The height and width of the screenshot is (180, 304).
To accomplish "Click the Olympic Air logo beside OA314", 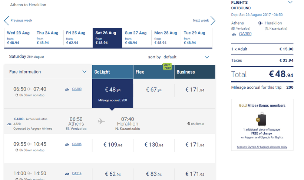I will tap(67, 173).
